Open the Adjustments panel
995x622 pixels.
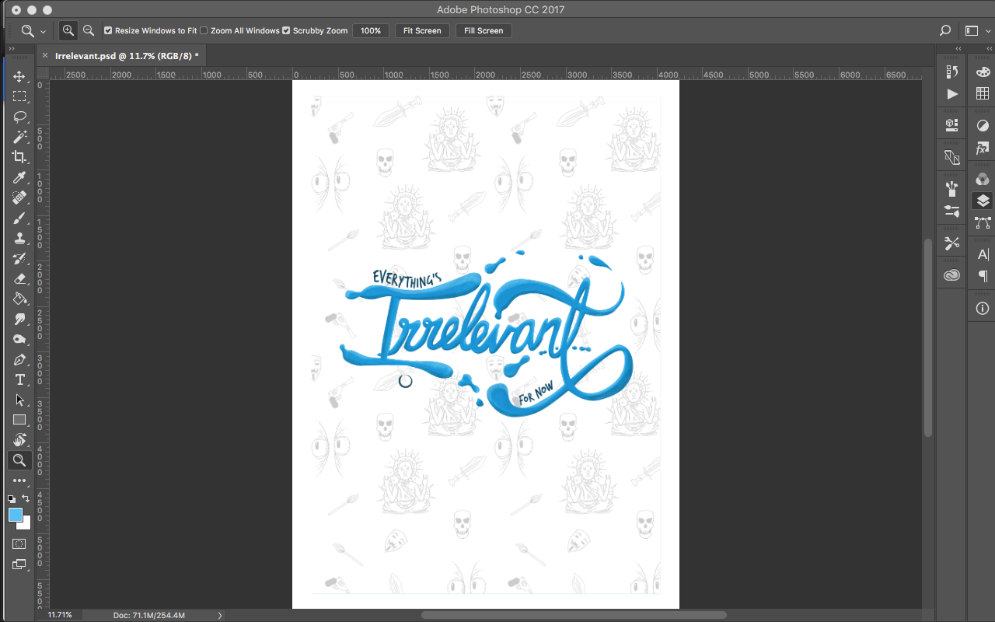[x=983, y=125]
